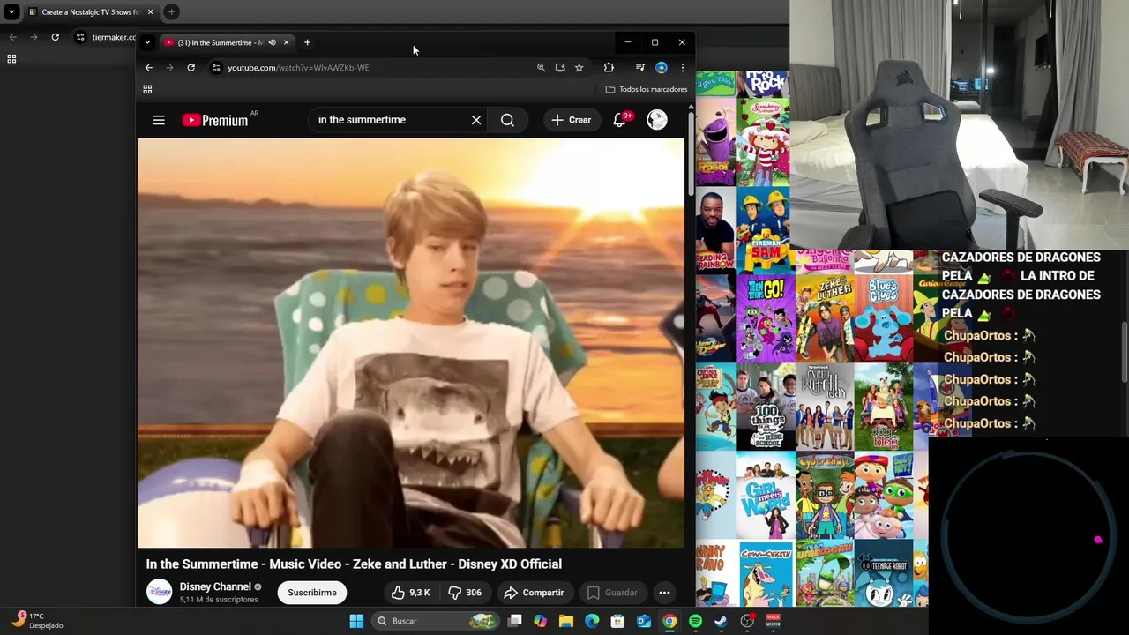Select Zeke and Luther tile in tiermaker

[826, 317]
